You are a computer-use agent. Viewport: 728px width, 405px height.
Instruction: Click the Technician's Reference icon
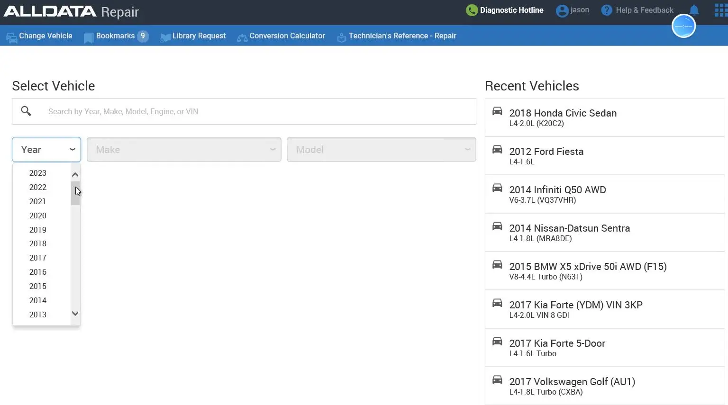341,37
